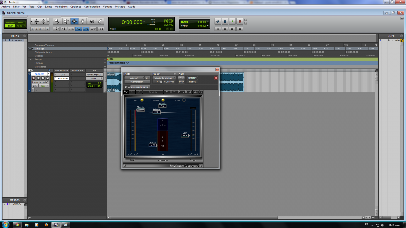The image size is (406, 228).
Task: Open Firefox from the Windows taskbar
Action: click(x=46, y=224)
